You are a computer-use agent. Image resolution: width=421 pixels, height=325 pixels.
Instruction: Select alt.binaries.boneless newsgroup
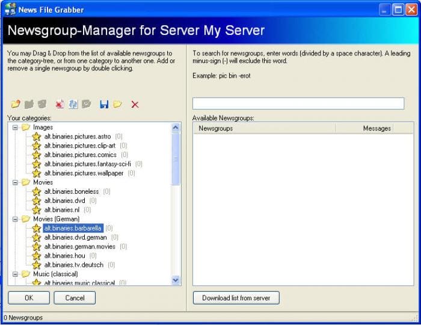(72, 191)
